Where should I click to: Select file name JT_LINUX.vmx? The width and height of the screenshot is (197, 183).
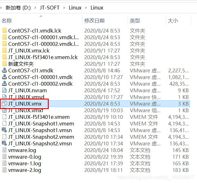click(25, 104)
